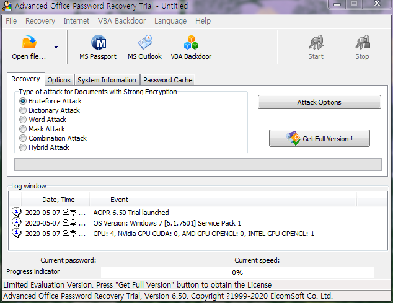Select Dictionary Attack option
This screenshot has height=303, width=393.
[23, 110]
